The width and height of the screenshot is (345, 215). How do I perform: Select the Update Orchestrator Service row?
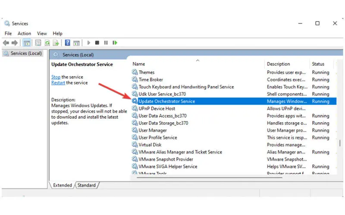pyautogui.click(x=234, y=101)
